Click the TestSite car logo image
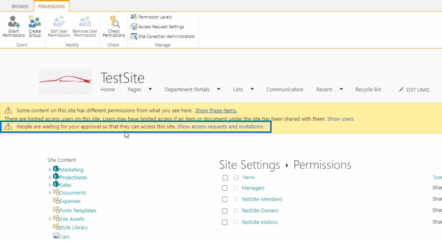Image resolution: width=442 pixels, height=241 pixels. click(66, 81)
